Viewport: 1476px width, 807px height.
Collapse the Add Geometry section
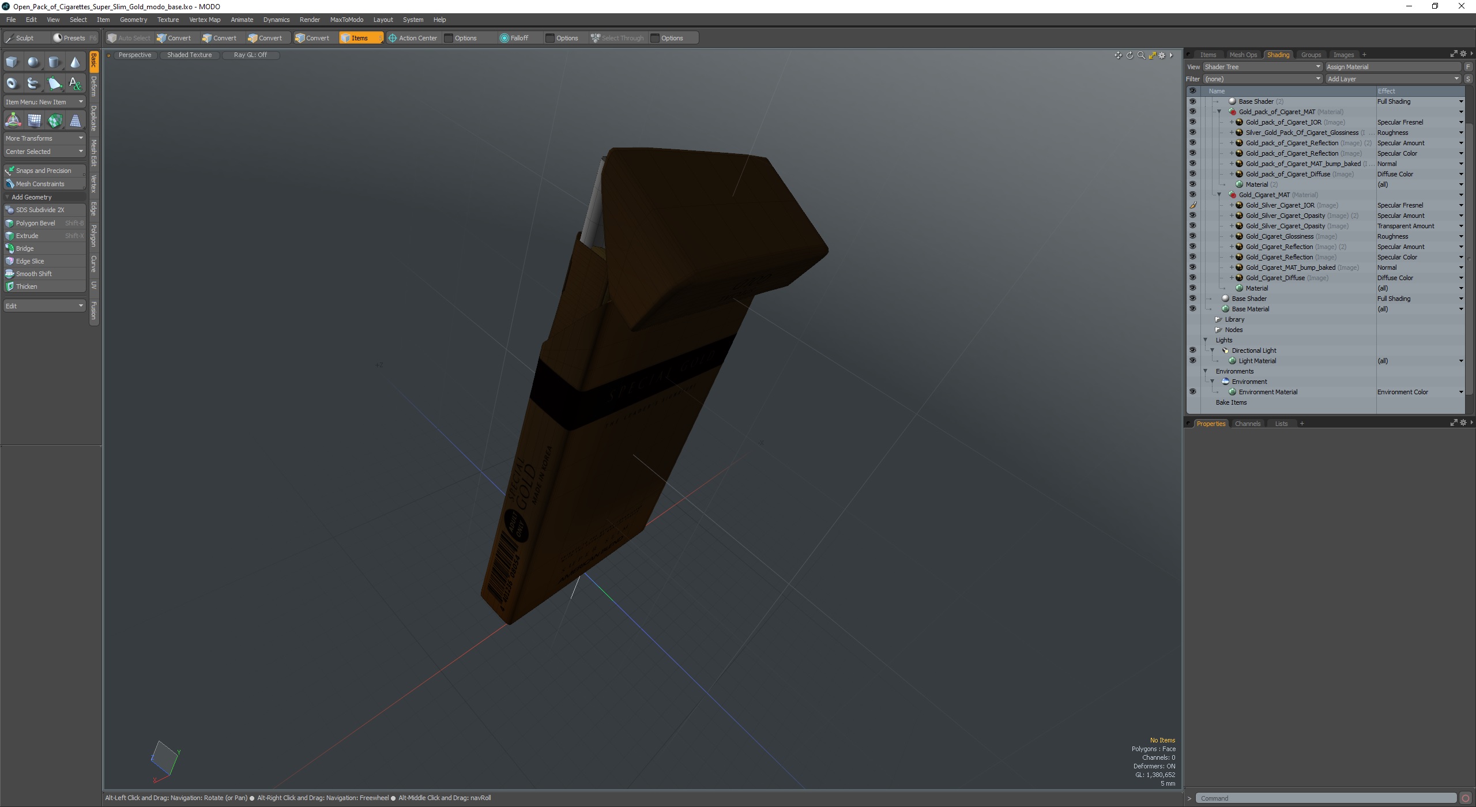tap(7, 197)
